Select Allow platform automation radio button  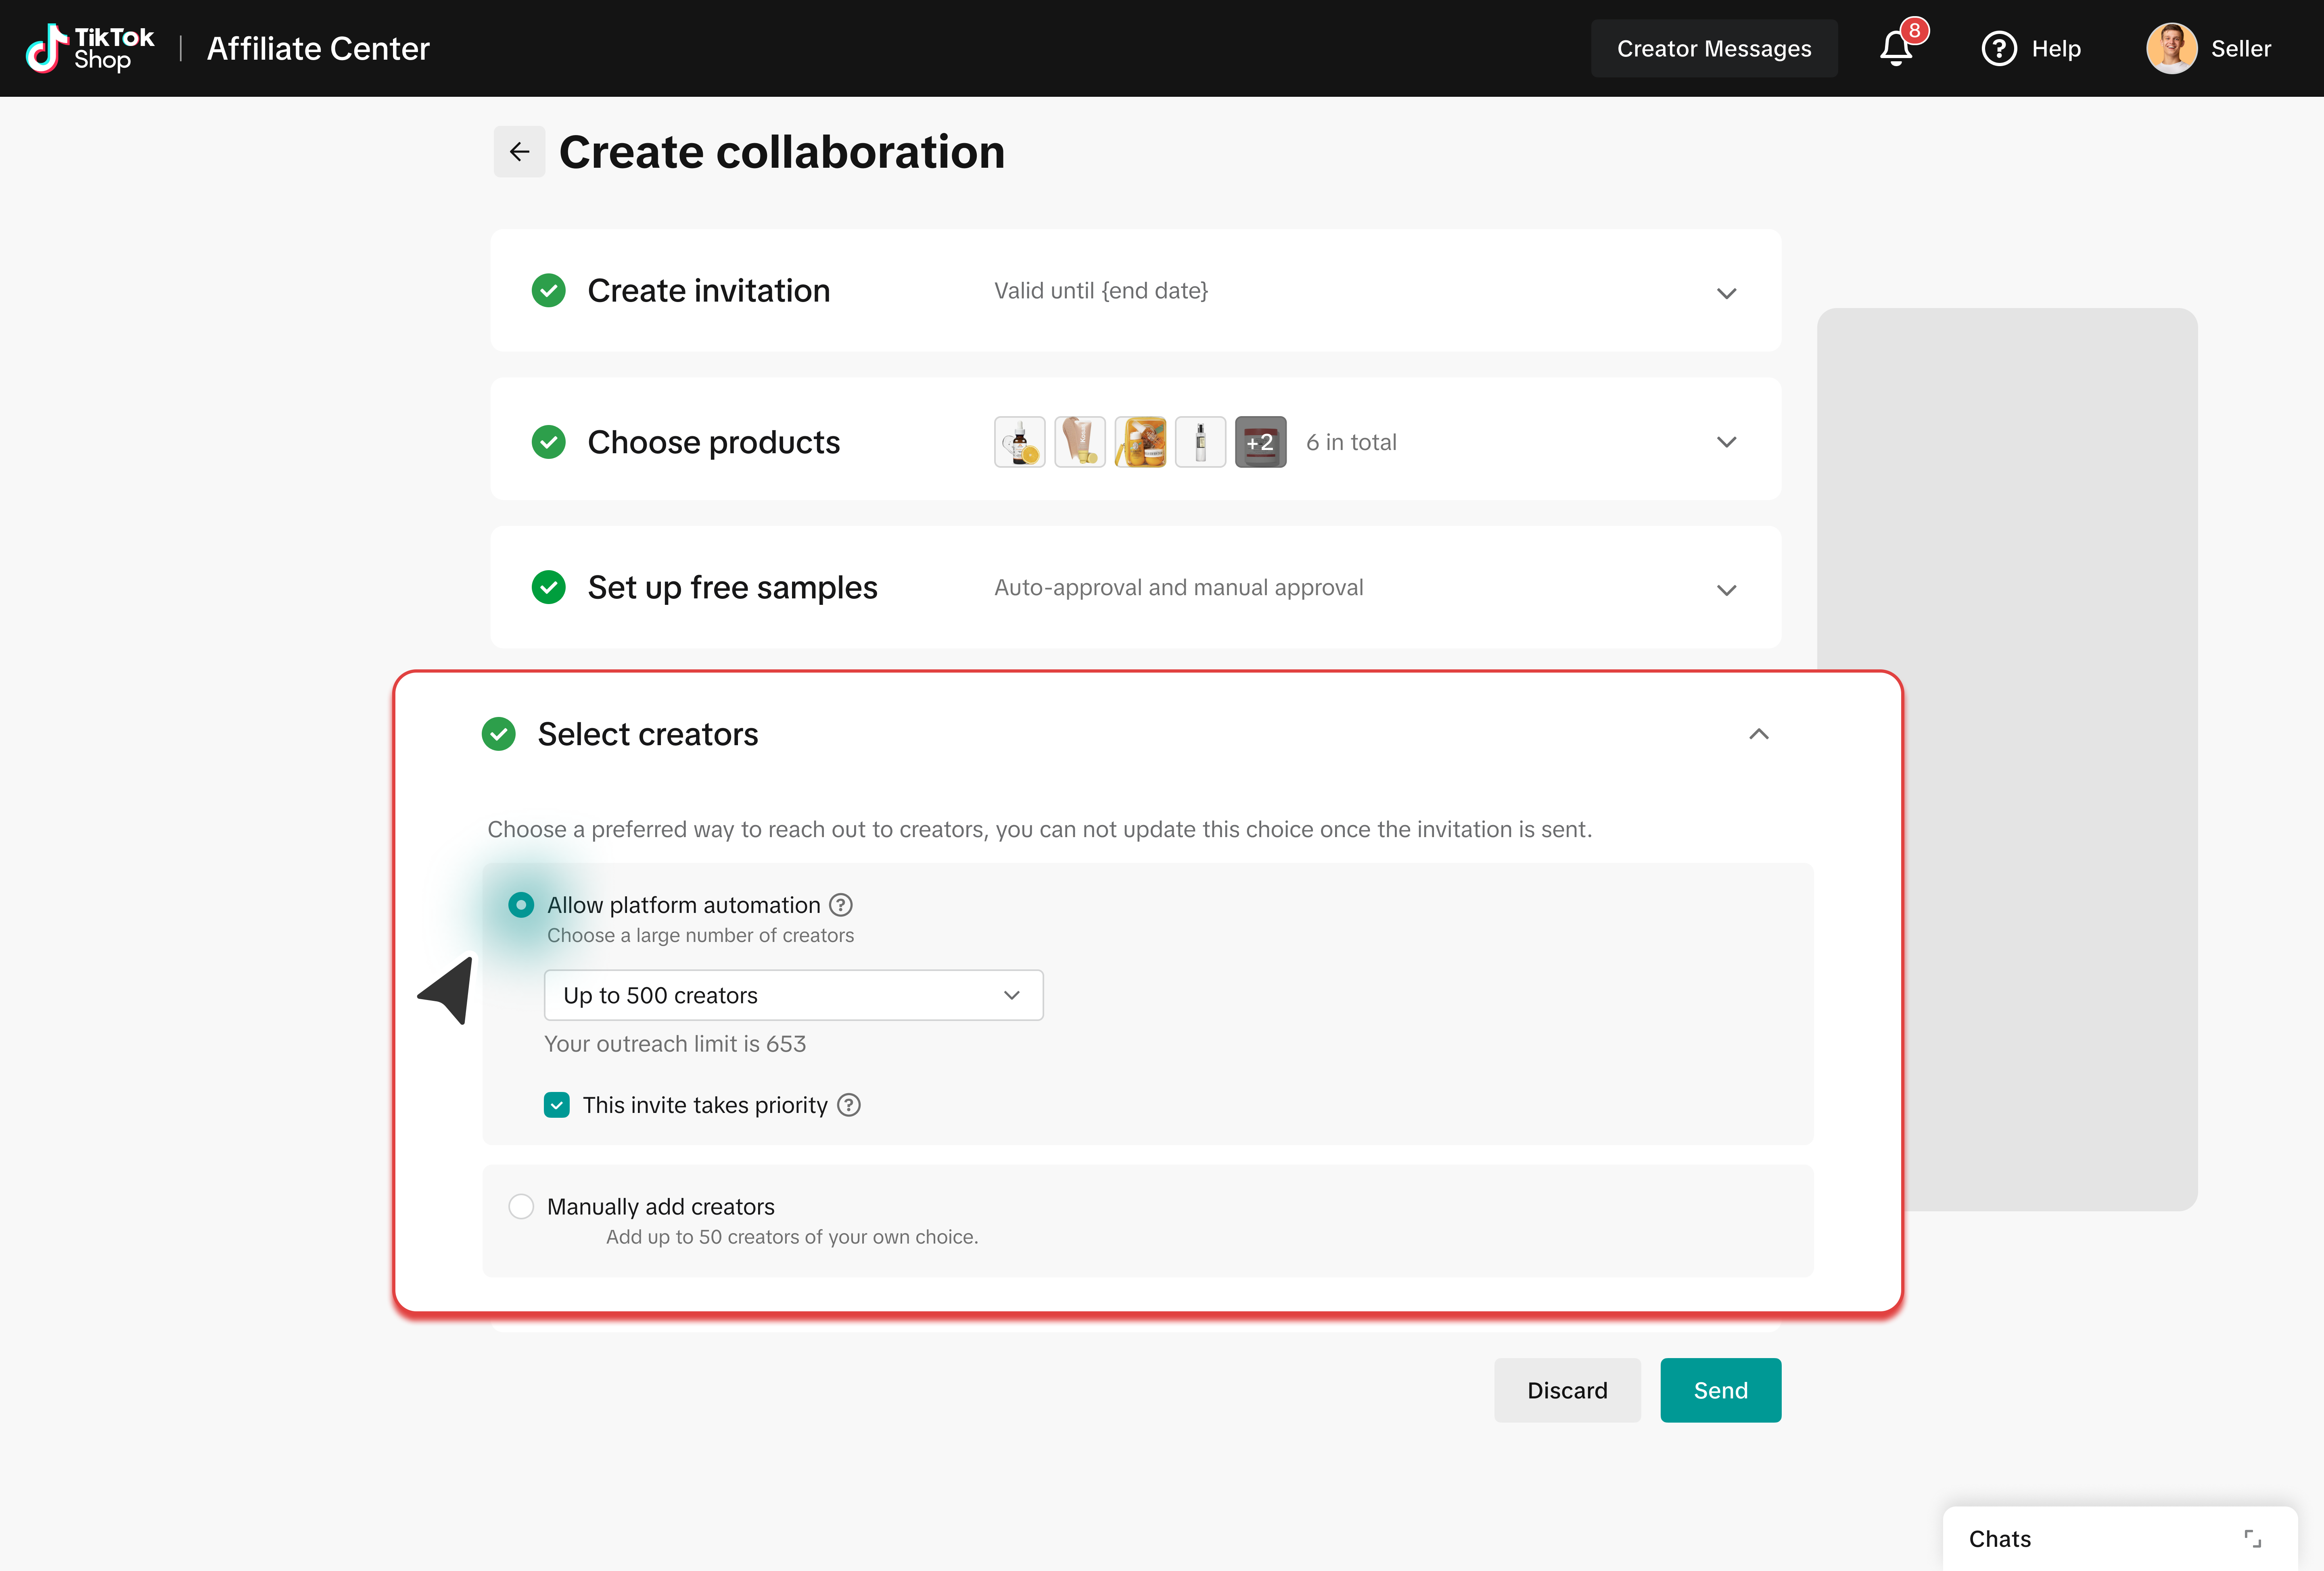[x=521, y=905]
